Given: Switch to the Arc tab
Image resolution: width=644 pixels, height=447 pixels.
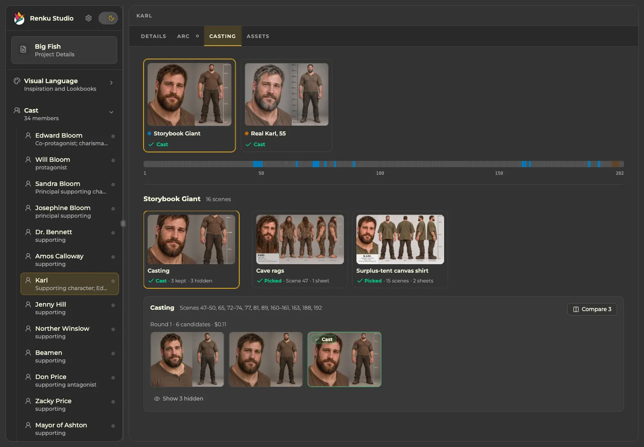Looking at the screenshot, I should point(183,36).
